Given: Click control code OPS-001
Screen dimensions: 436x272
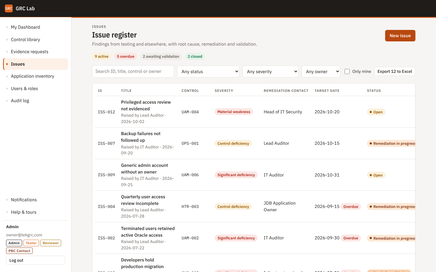Looking at the screenshot, I should (190, 144).
